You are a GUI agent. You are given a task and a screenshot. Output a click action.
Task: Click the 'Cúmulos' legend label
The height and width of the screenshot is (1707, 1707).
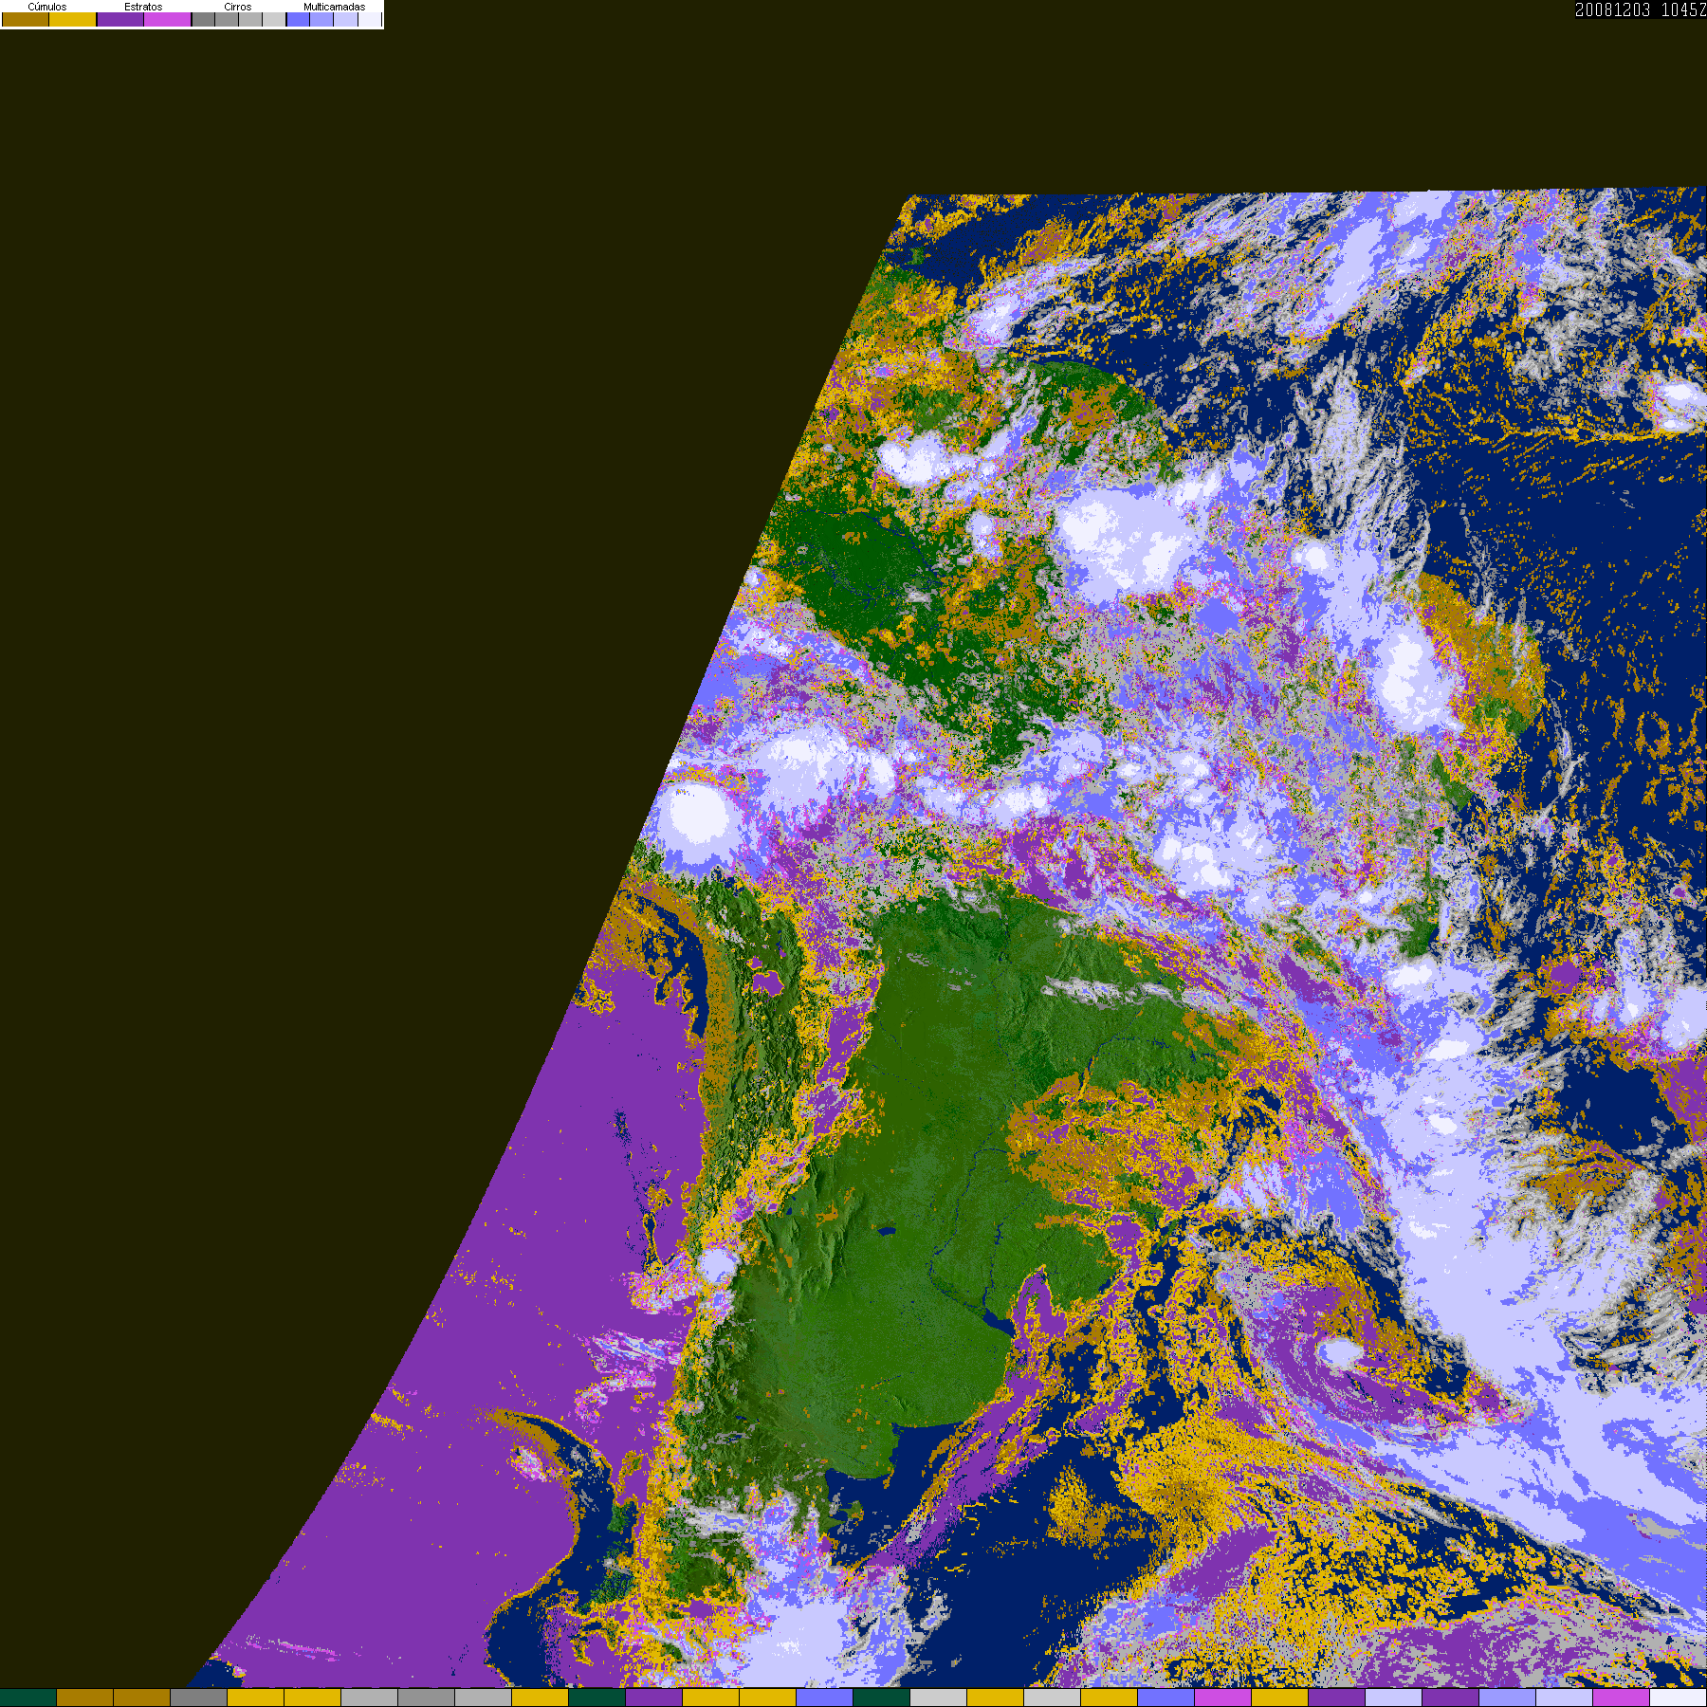click(x=47, y=7)
